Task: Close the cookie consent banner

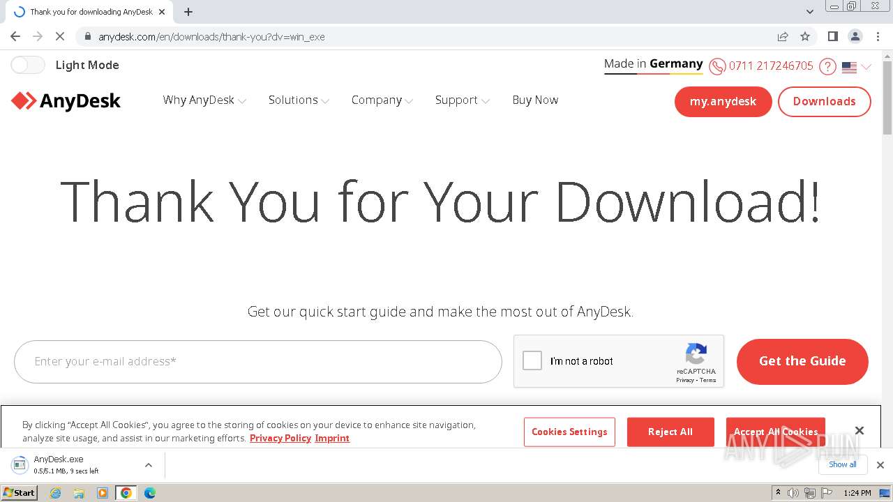Action: [x=860, y=431]
